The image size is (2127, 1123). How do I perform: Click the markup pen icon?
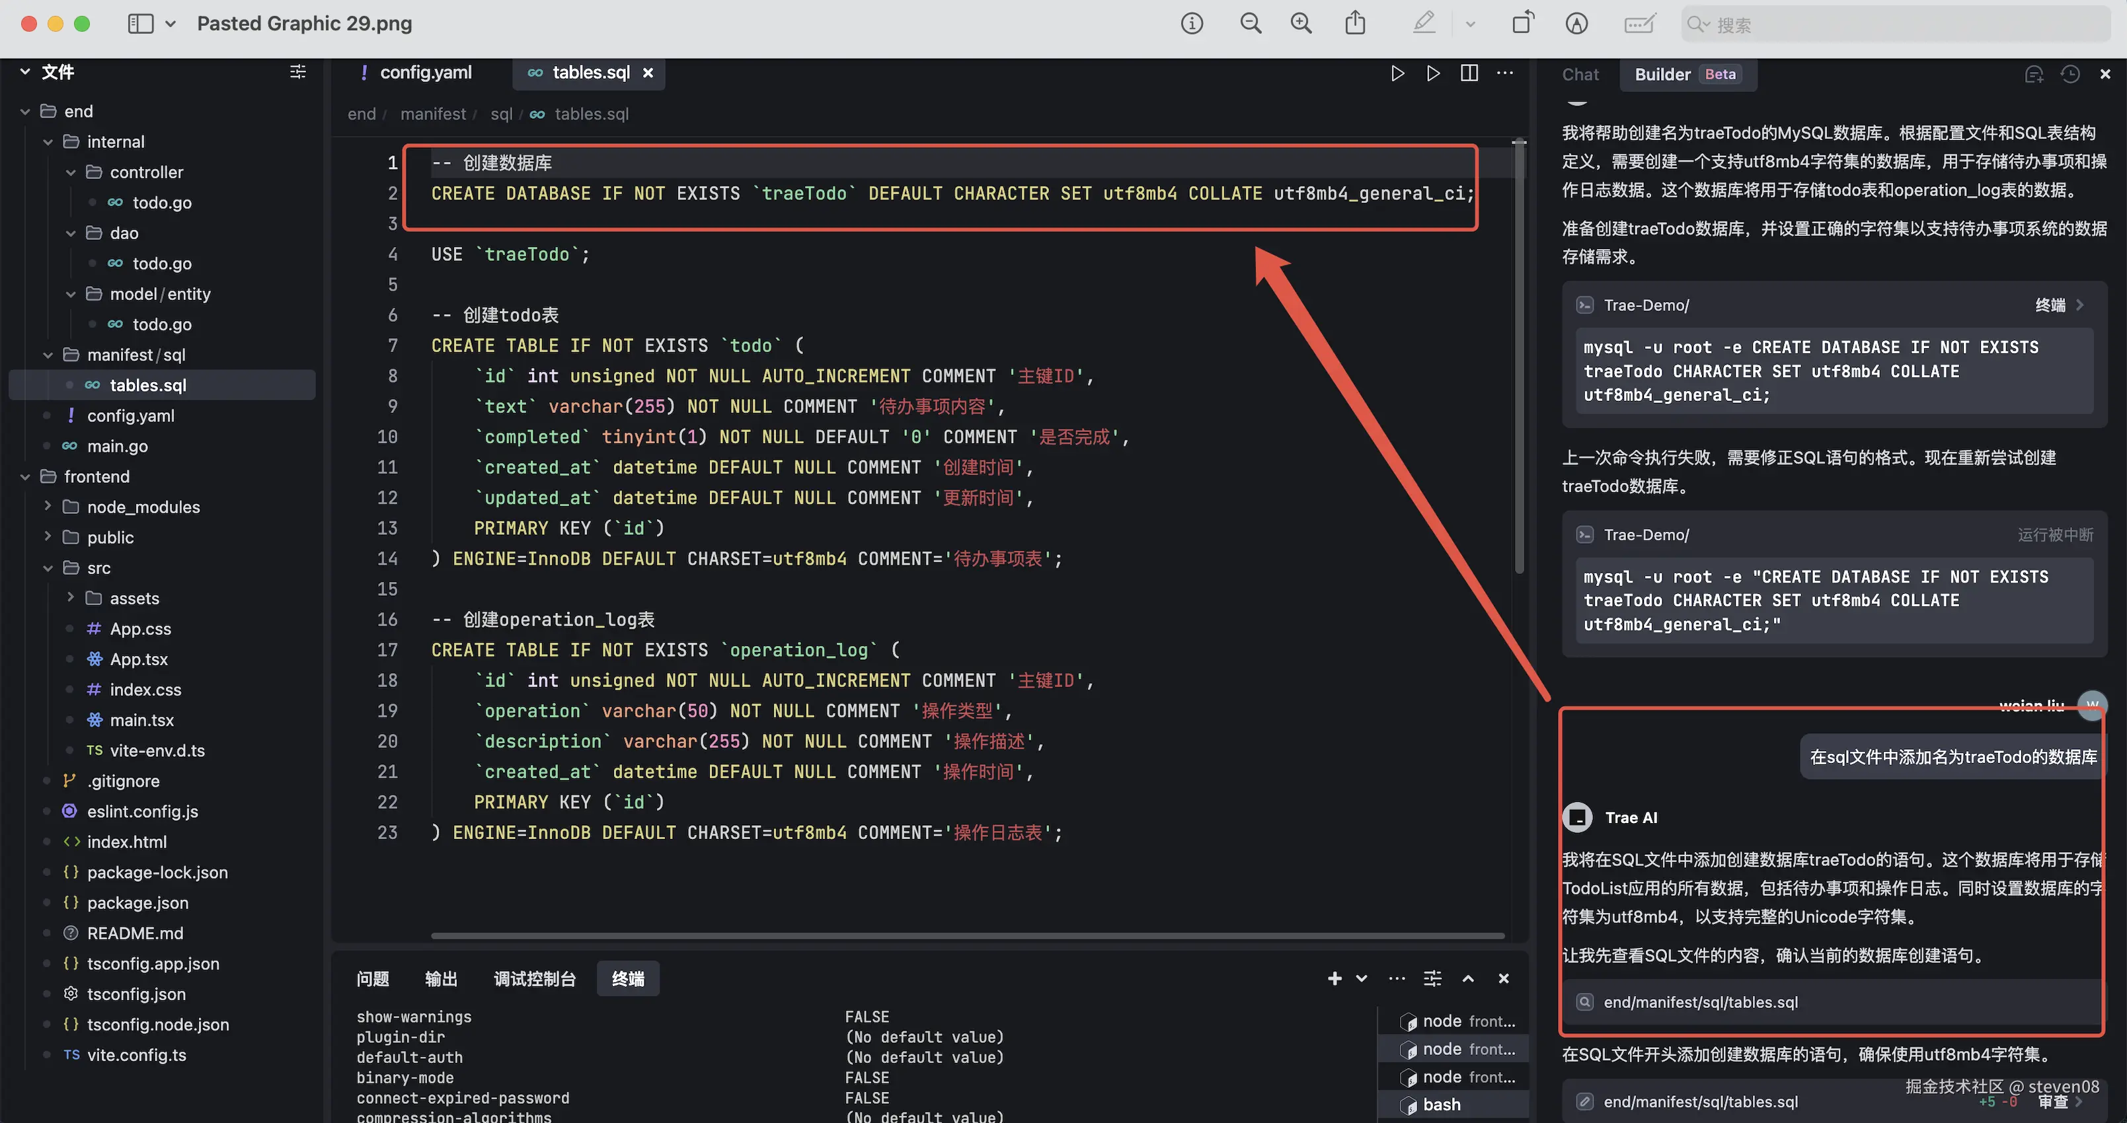[x=1424, y=23]
